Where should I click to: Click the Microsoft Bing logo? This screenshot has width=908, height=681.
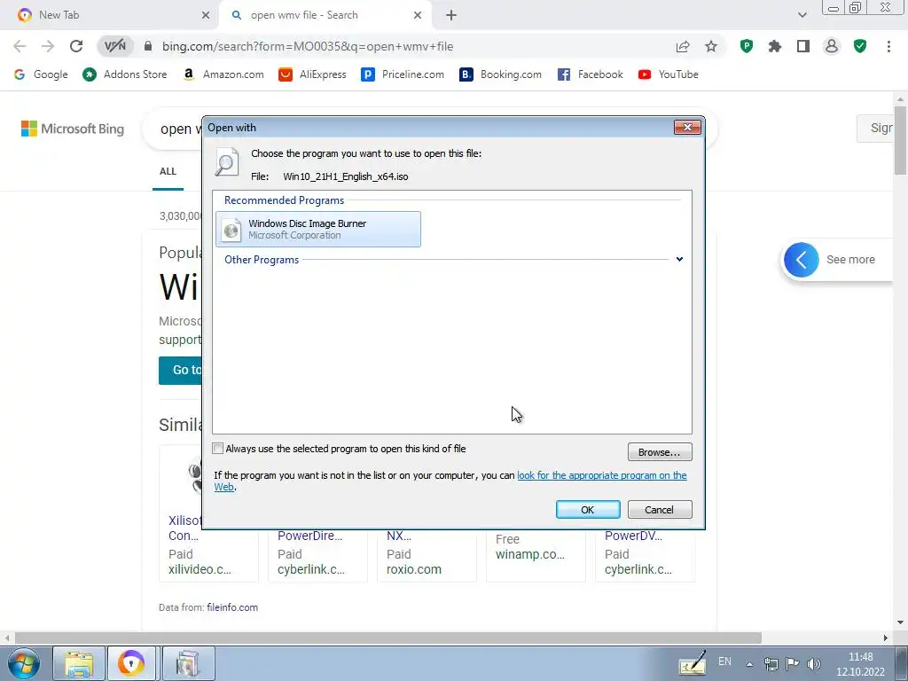pyautogui.click(x=73, y=129)
